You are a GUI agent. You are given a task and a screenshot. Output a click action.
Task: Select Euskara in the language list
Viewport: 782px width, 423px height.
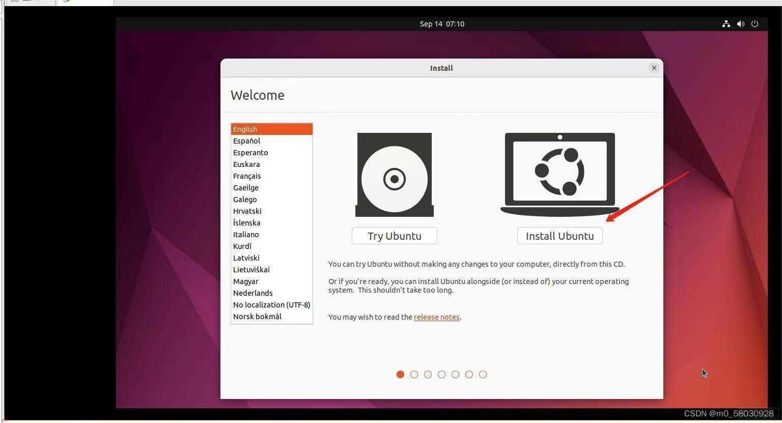point(272,164)
